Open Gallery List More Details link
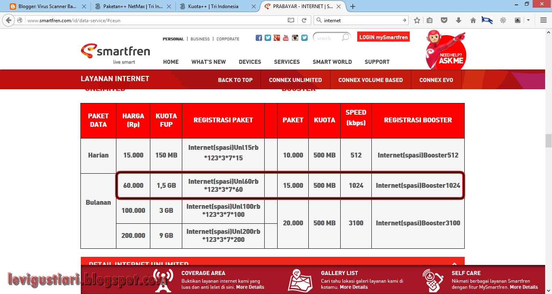The width and height of the screenshot is (552, 294). tap(354, 287)
